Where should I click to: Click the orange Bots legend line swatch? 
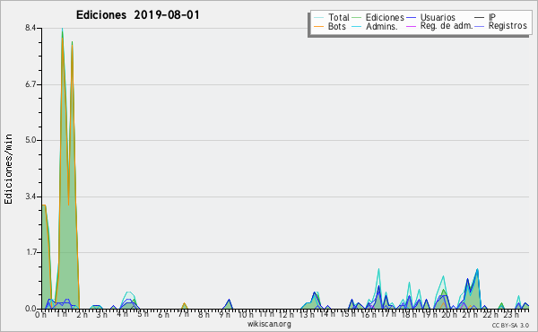[x=318, y=26]
